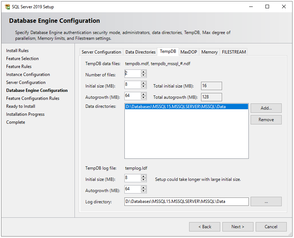The width and height of the screenshot is (294, 238).
Task: Go to the MaxDOP tab
Action: coord(189,52)
